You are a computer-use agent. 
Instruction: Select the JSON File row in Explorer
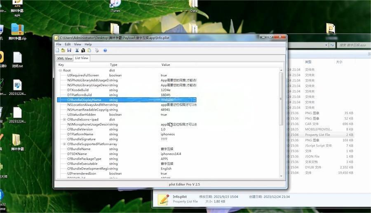[321, 156]
